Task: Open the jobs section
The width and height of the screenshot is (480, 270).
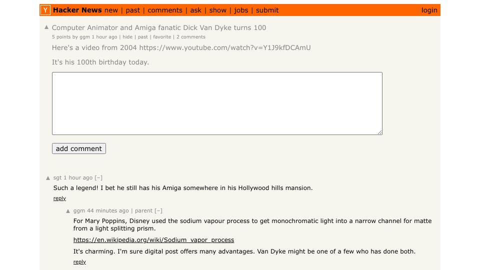Action: point(241,10)
